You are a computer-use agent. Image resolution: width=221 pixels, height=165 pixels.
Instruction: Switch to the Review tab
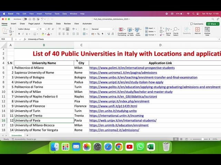pyautogui.click(x=67, y=24)
